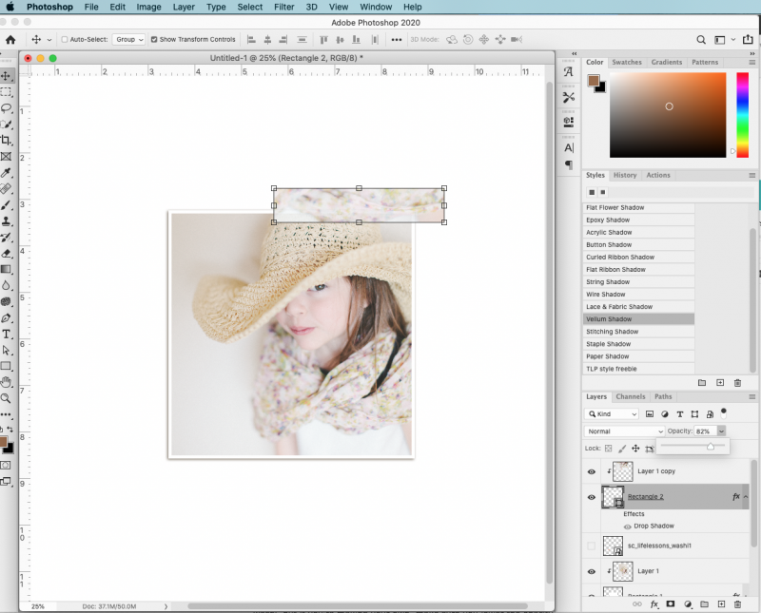Apply the Lace & Fabric Shadow style
Screen dimensions: 761x613
tap(638, 306)
